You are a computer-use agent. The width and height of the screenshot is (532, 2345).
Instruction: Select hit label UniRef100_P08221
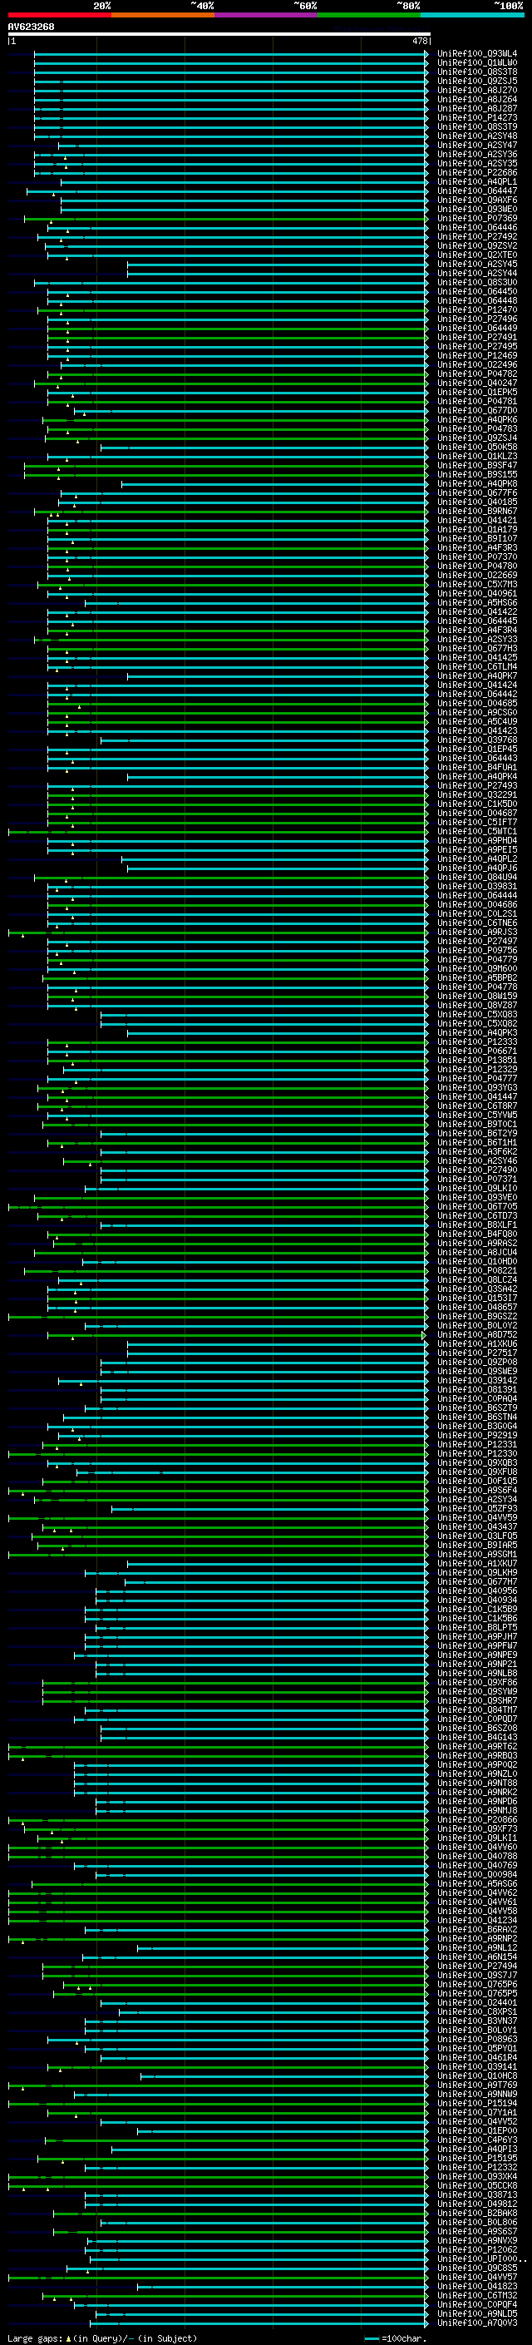pos(477,1271)
